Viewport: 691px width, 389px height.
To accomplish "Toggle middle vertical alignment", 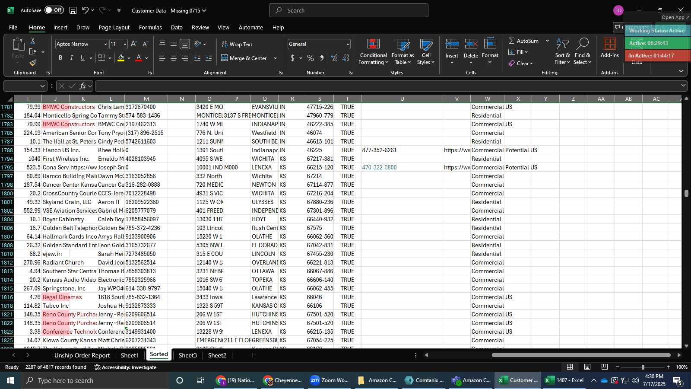I will (x=173, y=44).
